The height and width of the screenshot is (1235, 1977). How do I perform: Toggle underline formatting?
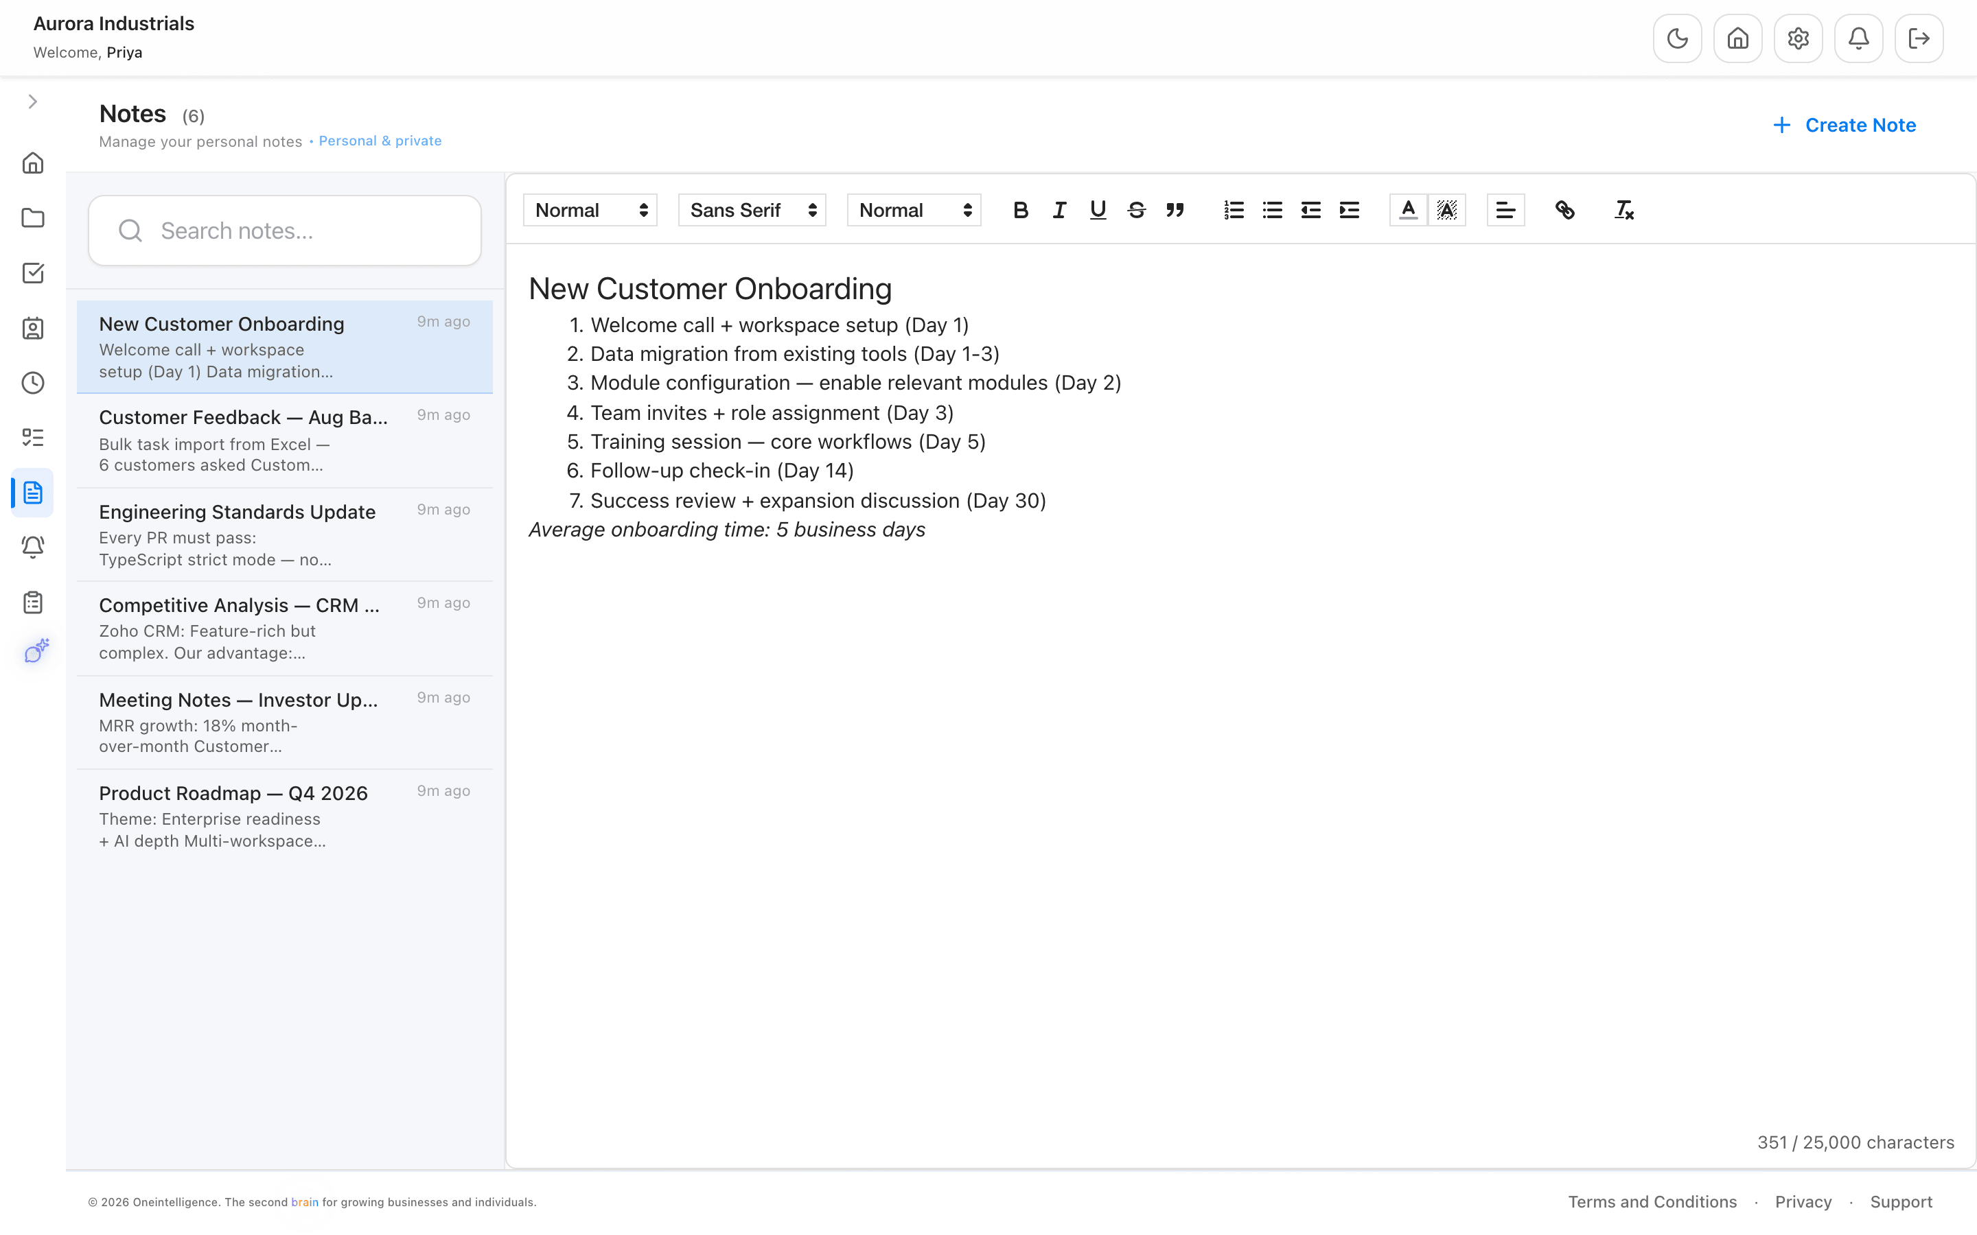(x=1098, y=210)
